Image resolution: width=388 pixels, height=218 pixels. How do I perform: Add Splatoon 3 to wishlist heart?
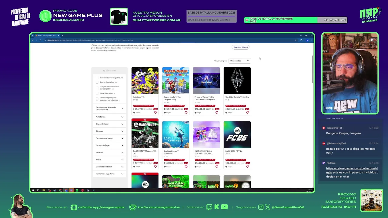[x=156, y=113]
